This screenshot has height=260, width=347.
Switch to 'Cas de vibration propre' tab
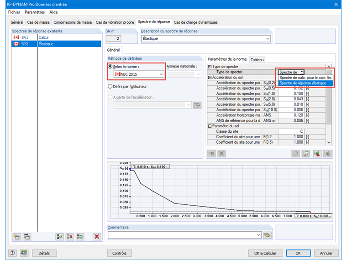115,22
